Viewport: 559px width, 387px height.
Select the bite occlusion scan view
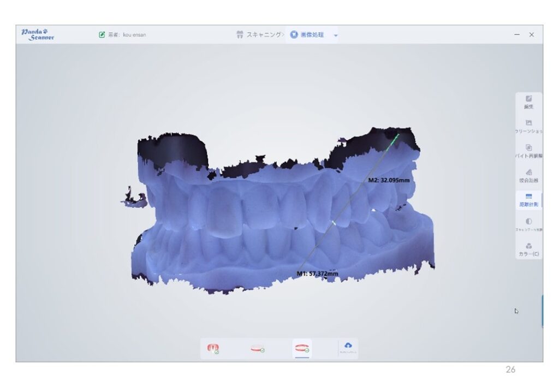coord(302,348)
